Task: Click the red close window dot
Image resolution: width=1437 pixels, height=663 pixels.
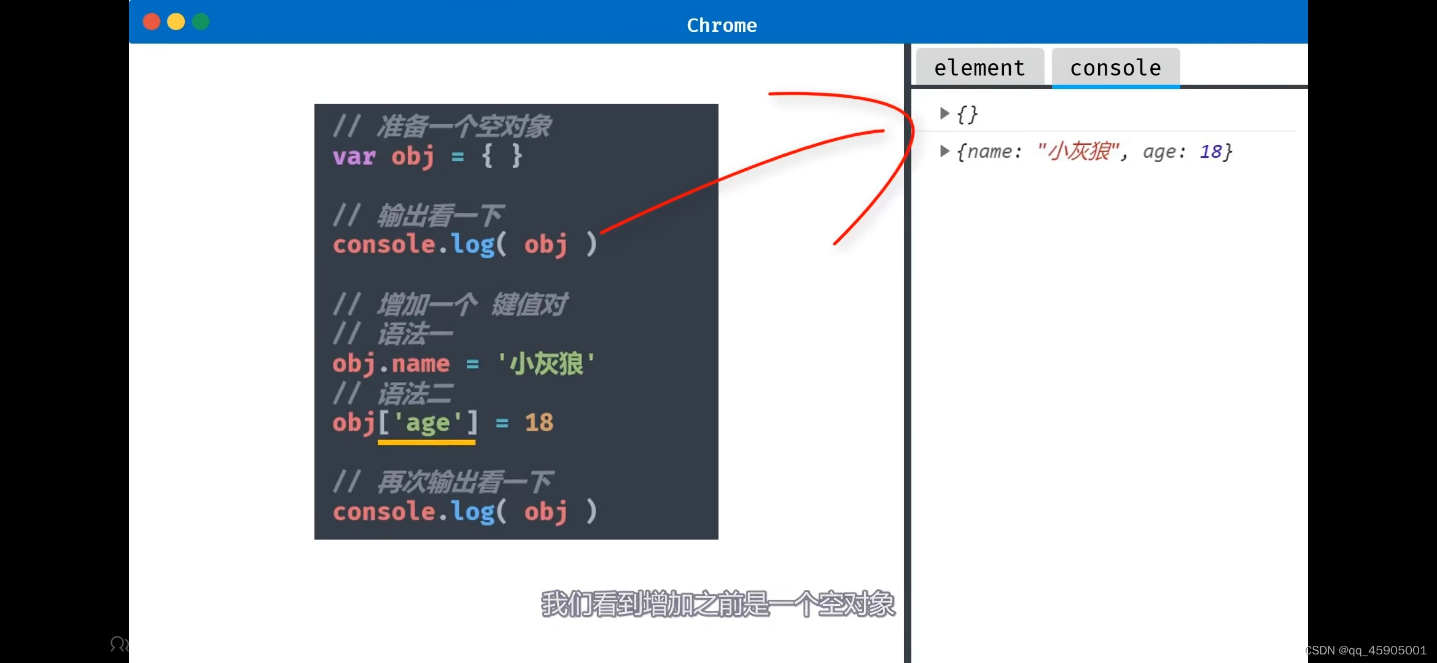Action: [x=152, y=22]
